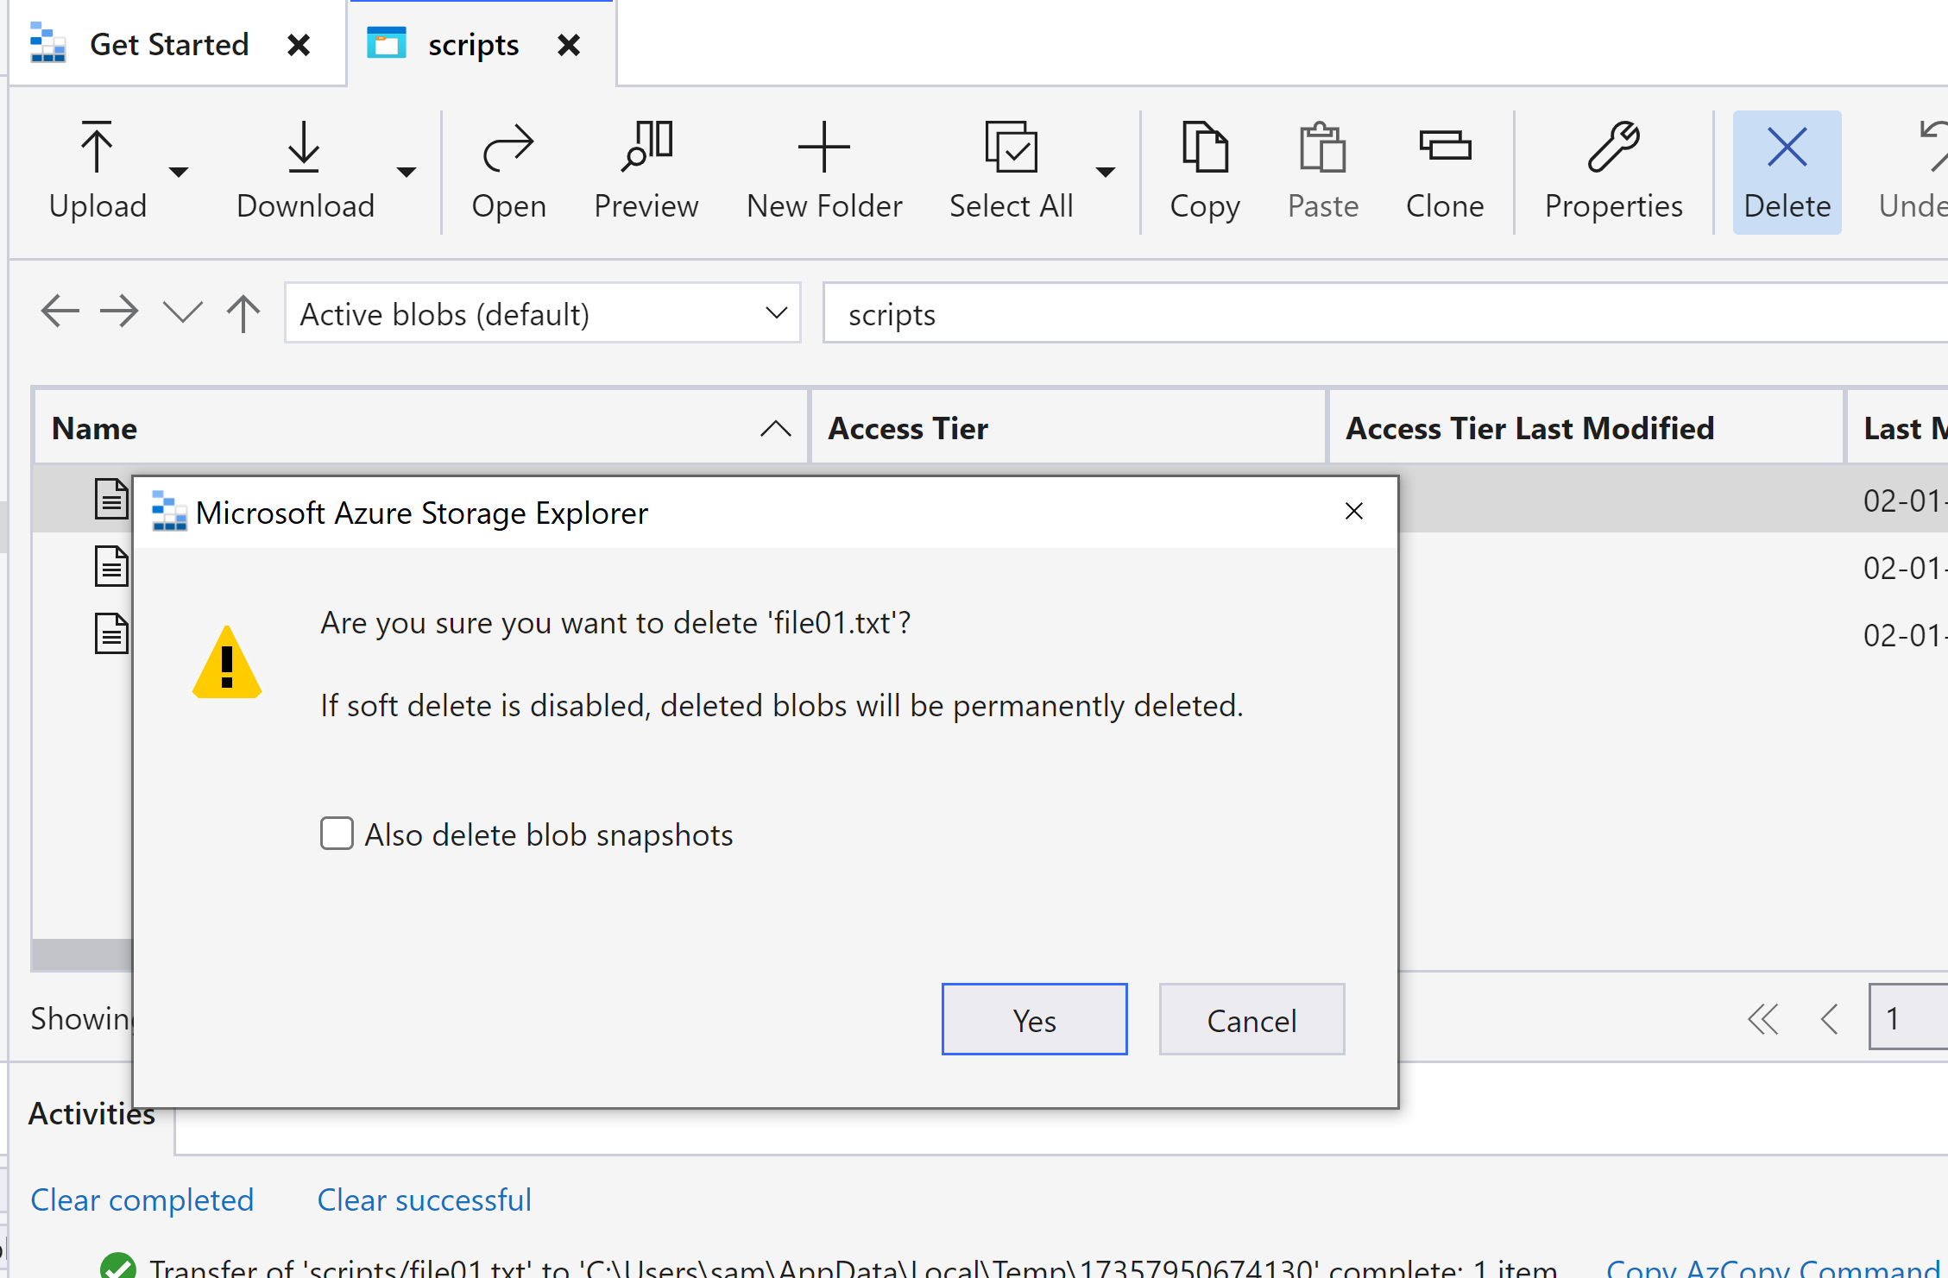The image size is (1948, 1278).
Task: Navigate forward with the right arrow
Action: (119, 312)
